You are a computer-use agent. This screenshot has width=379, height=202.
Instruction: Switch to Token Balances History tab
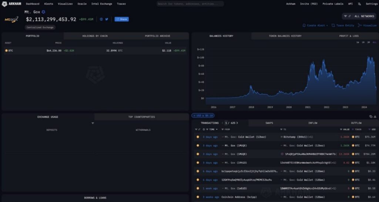285,36
